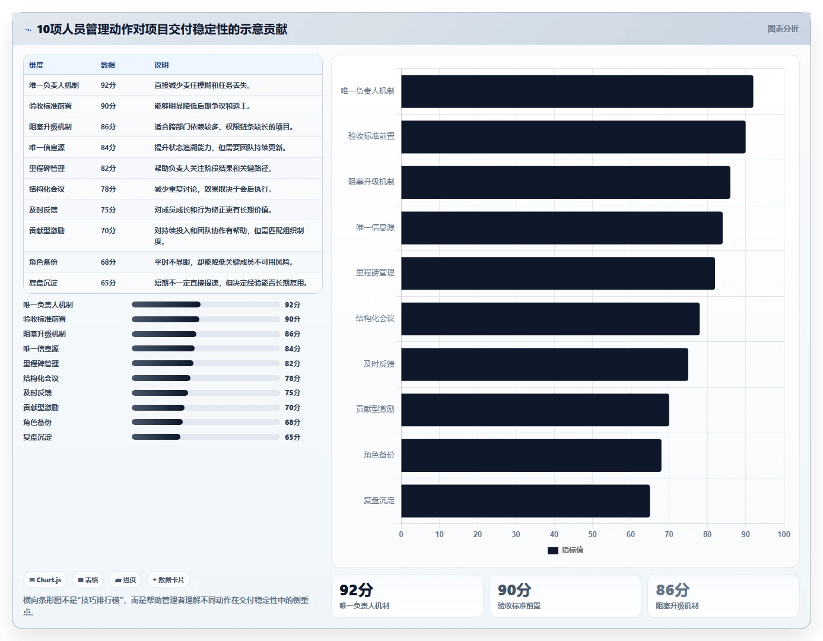The width and height of the screenshot is (823, 641).
Task: Click the 说明 table column header
Action: click(x=161, y=65)
